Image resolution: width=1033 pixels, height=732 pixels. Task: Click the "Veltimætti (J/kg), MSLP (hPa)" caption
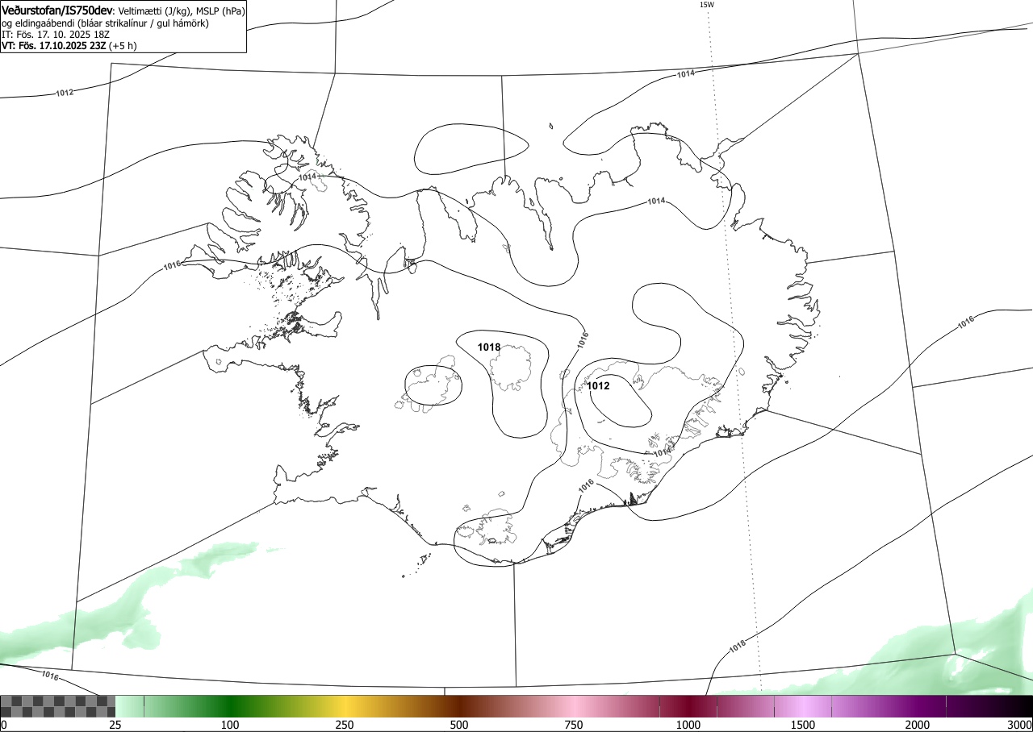(181, 11)
